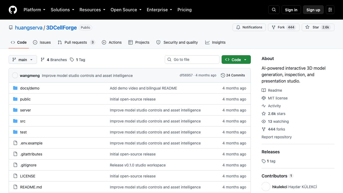Viewport: 343px width, 193px height.
Task: Click the test folder icon
Action: [x=15, y=132]
